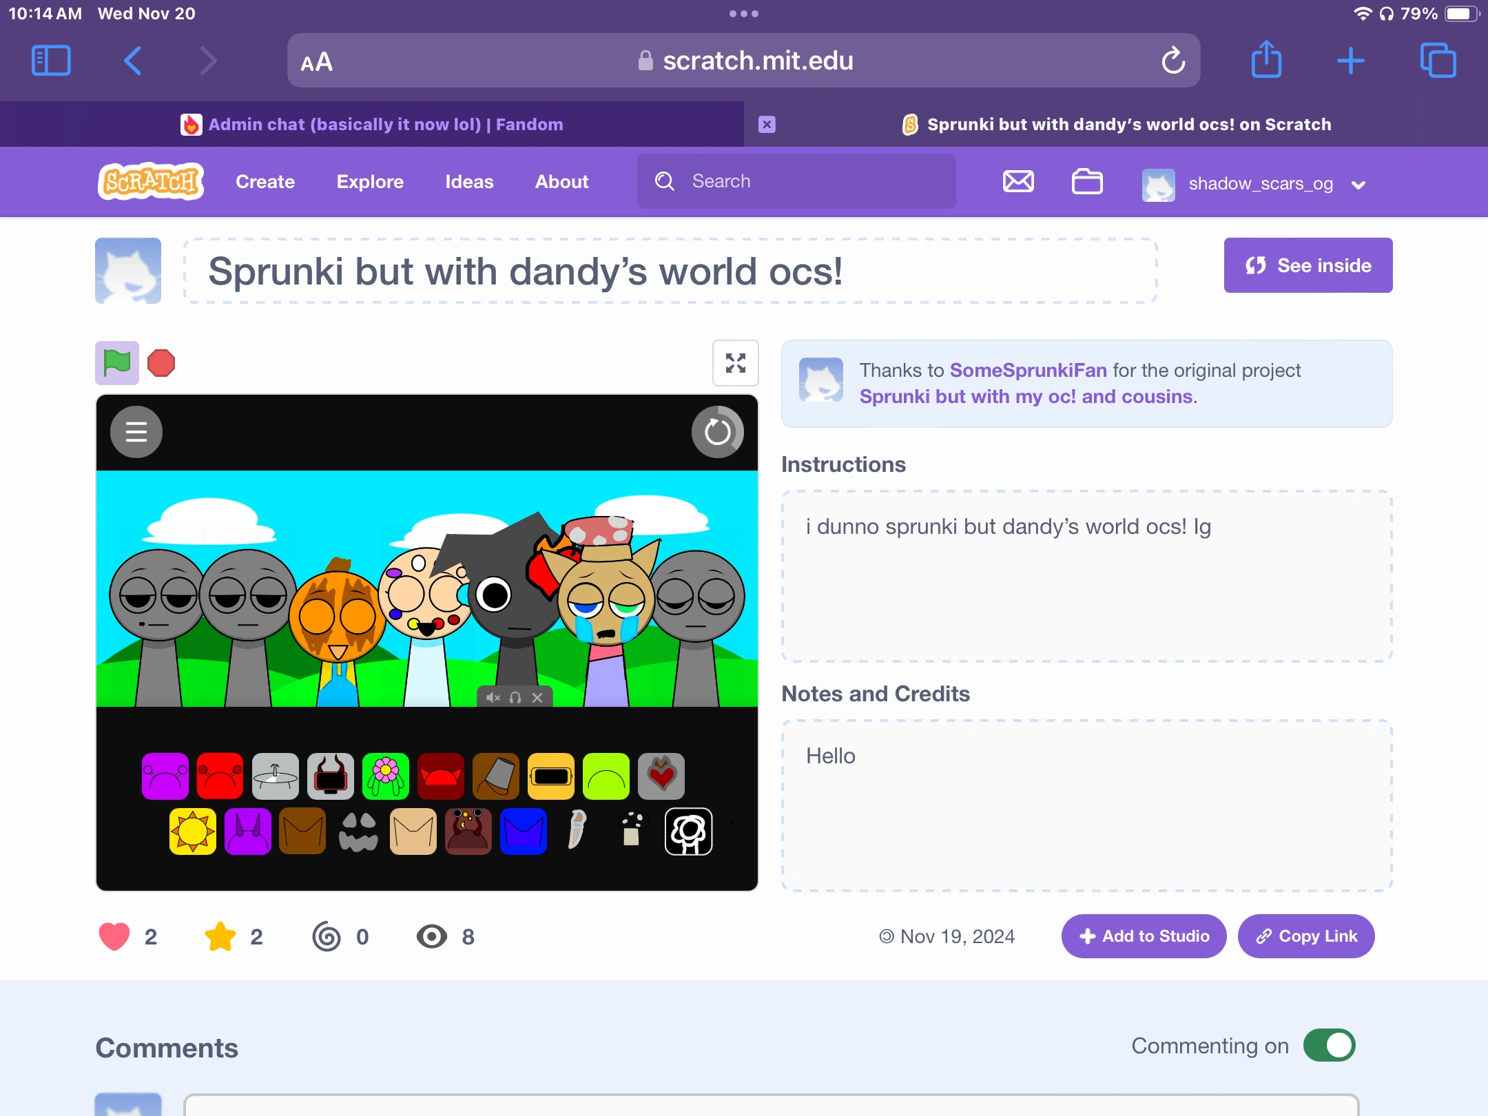
Task: Mute project audio with the speaker icon
Action: [x=492, y=698]
